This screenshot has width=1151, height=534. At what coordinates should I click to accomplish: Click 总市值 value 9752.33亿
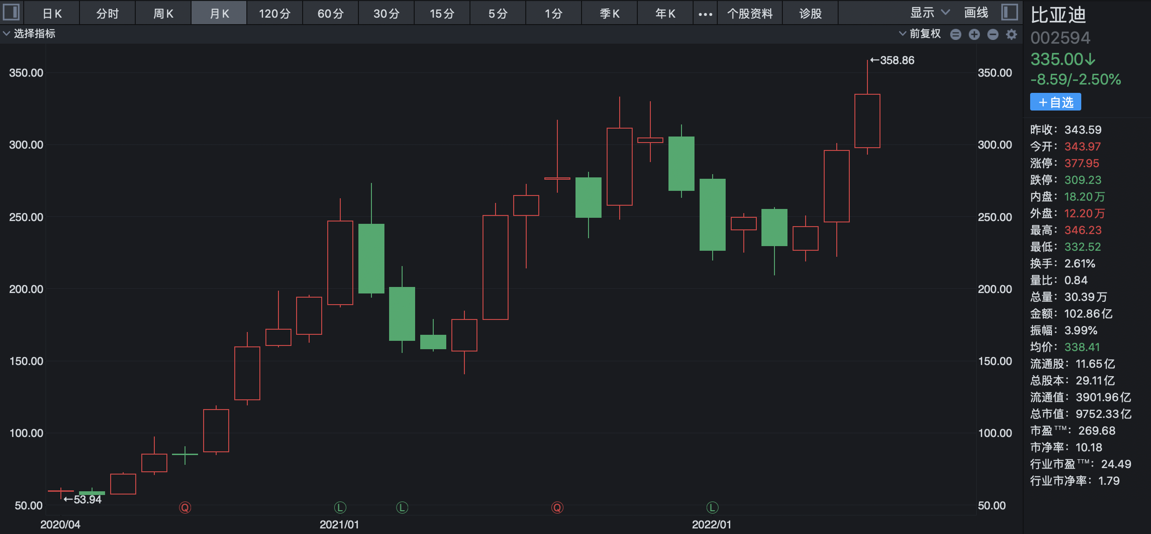[1104, 414]
